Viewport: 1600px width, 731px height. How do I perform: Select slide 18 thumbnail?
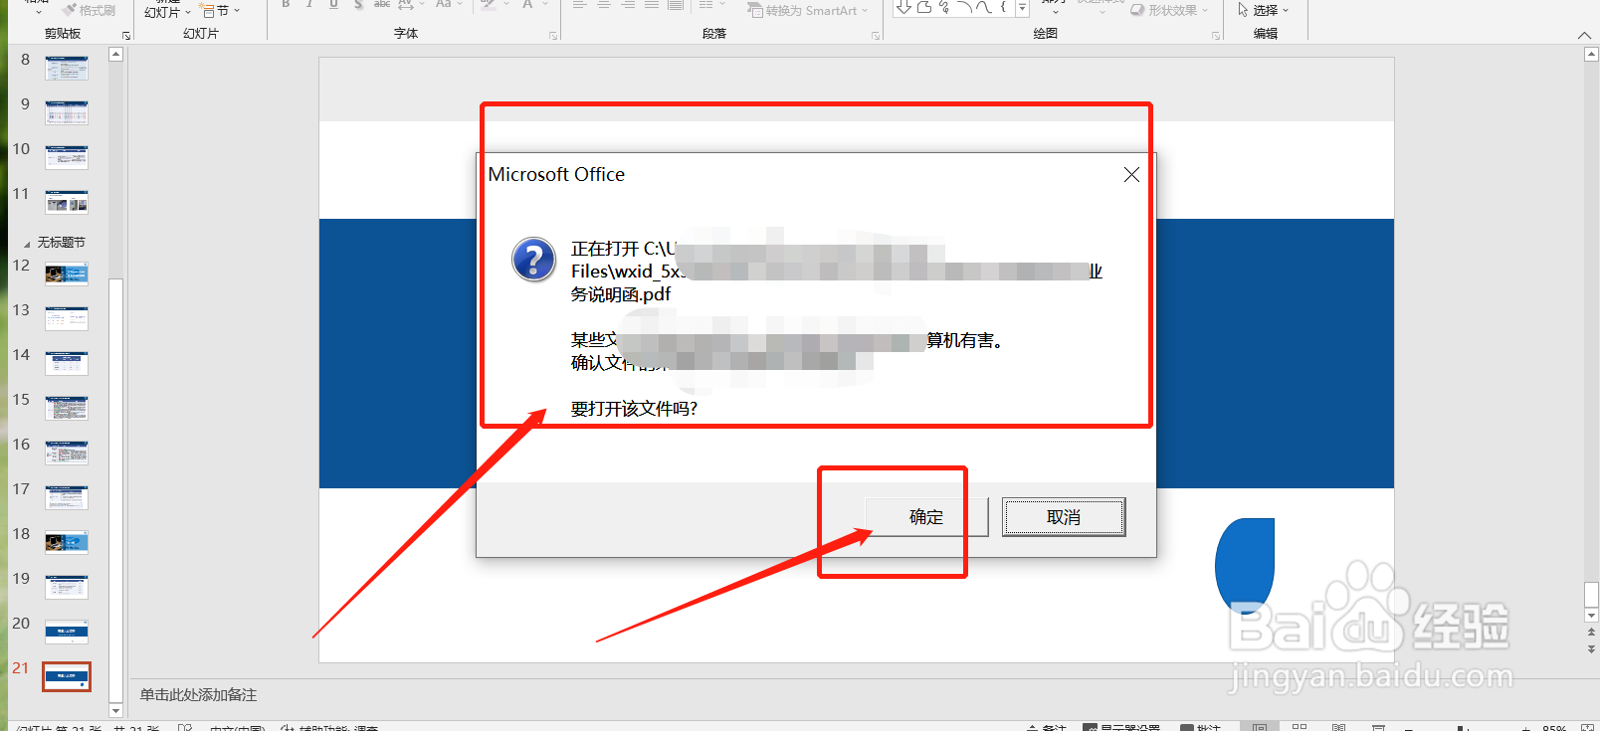click(x=67, y=542)
